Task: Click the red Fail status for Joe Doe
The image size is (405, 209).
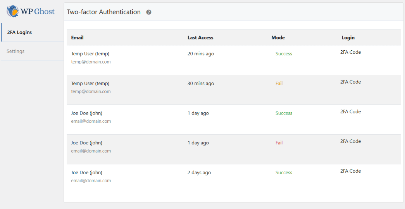Action: (279, 143)
